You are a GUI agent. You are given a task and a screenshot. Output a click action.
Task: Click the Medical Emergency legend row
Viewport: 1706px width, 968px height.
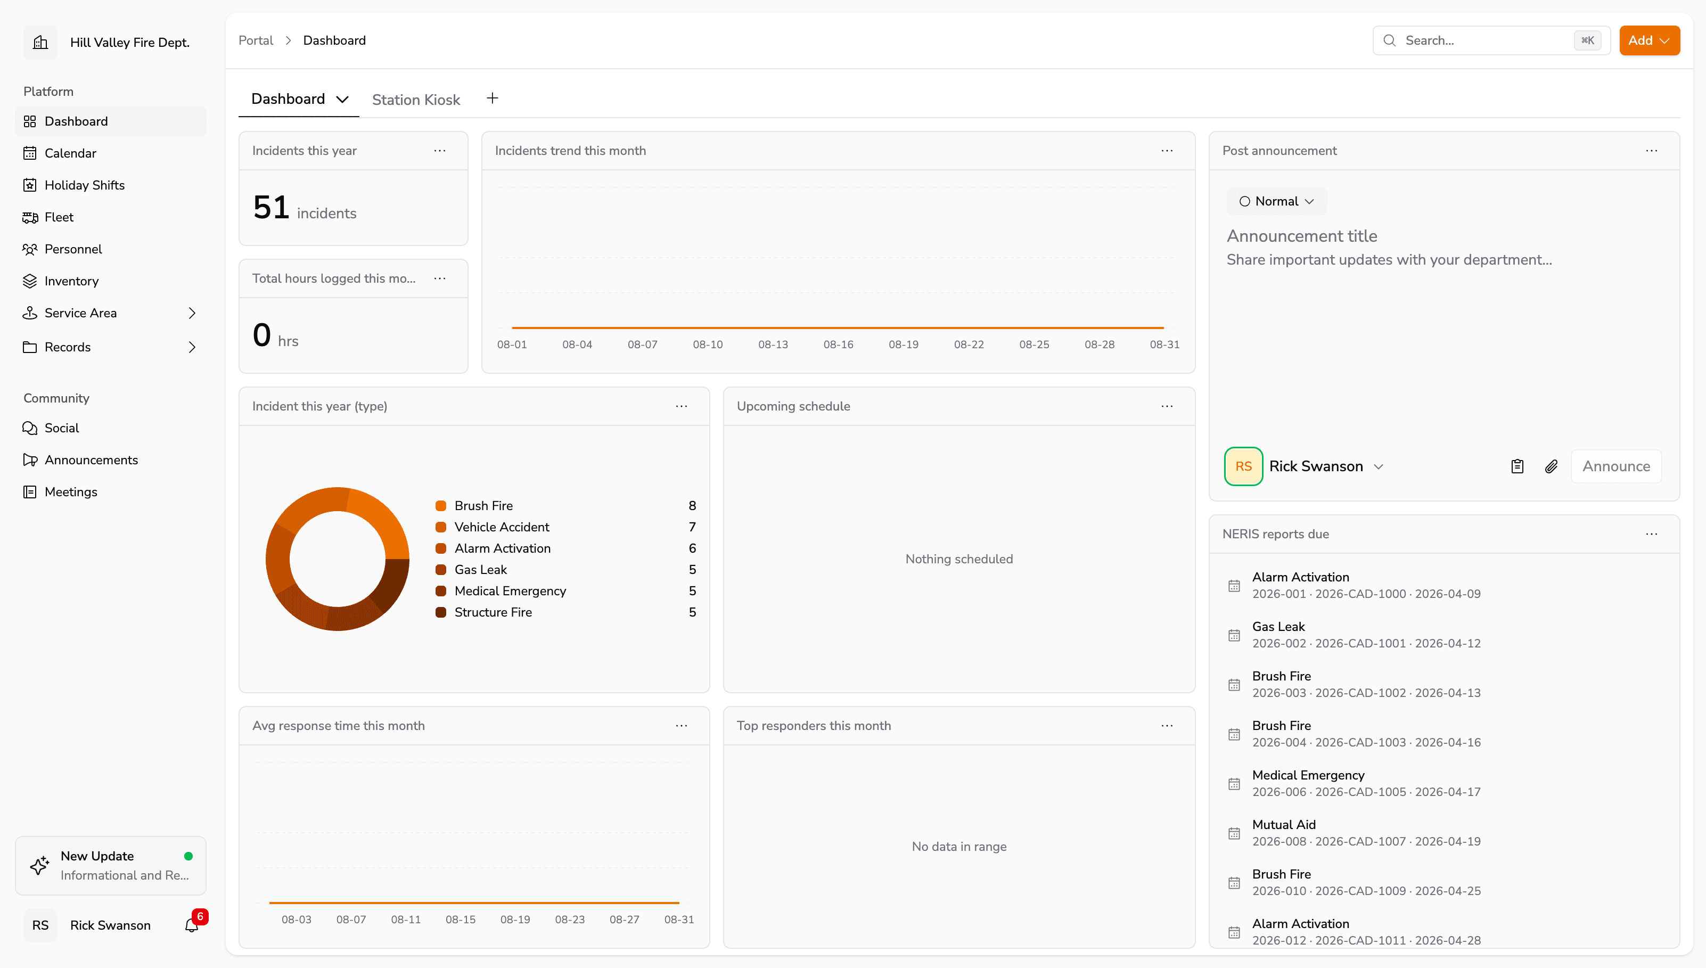coord(566,591)
